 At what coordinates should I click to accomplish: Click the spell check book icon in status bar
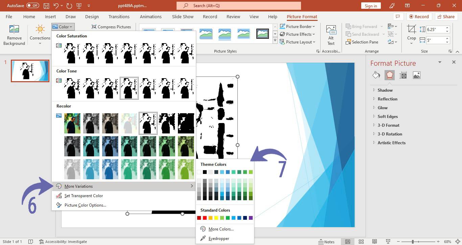[30, 242]
